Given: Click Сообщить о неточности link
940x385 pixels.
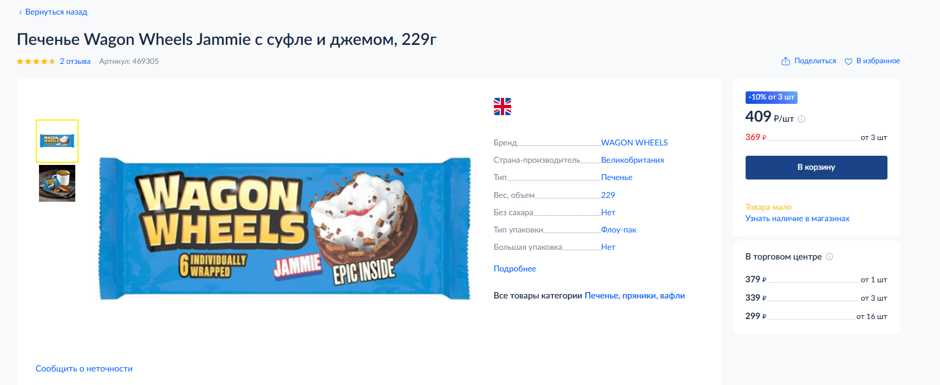Looking at the screenshot, I should (84, 369).
